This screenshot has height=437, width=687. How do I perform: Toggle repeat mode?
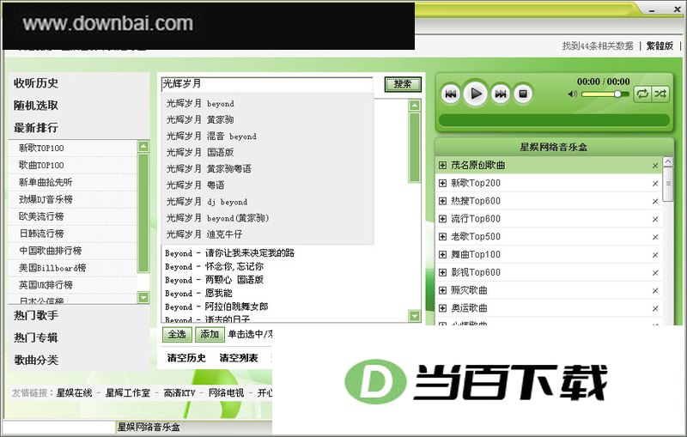pos(642,94)
